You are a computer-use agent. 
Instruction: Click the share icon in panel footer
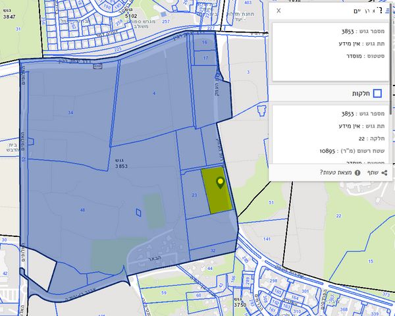click(x=384, y=172)
